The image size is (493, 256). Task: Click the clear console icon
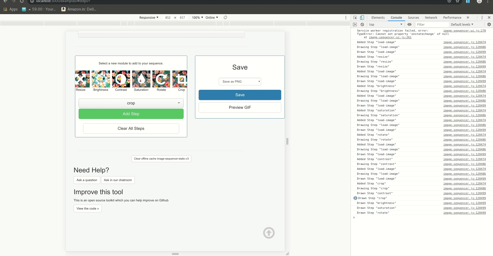point(362,25)
